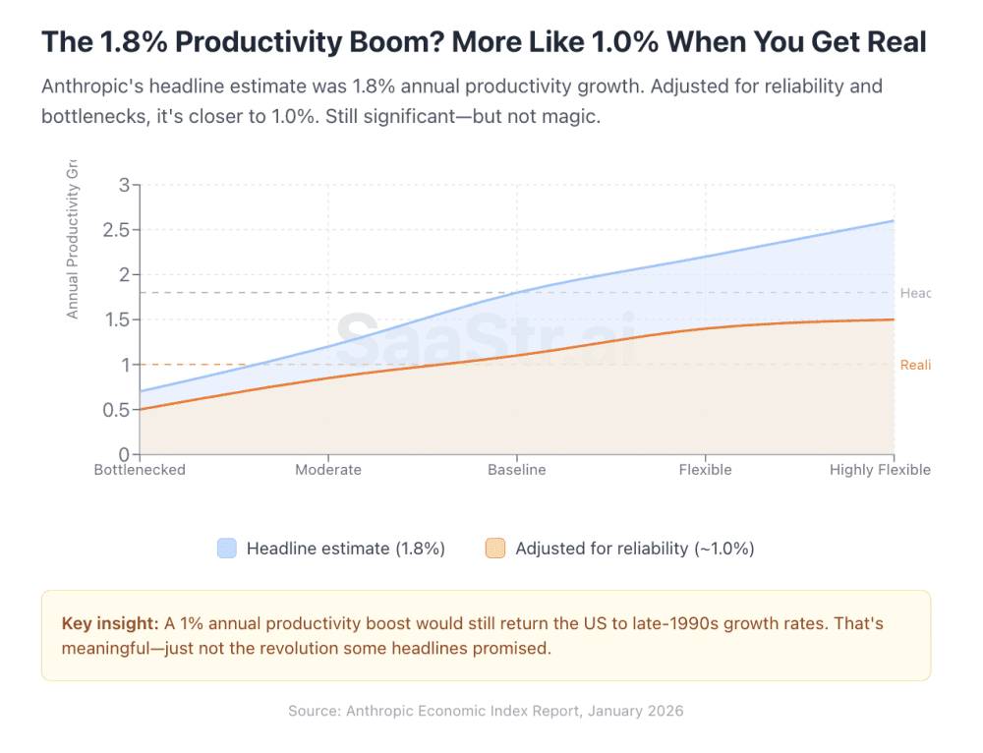Viewport: 983px width, 753px height.
Task: Toggle the "Headline estimate (1.8%)" legend label
Action: click(x=346, y=549)
